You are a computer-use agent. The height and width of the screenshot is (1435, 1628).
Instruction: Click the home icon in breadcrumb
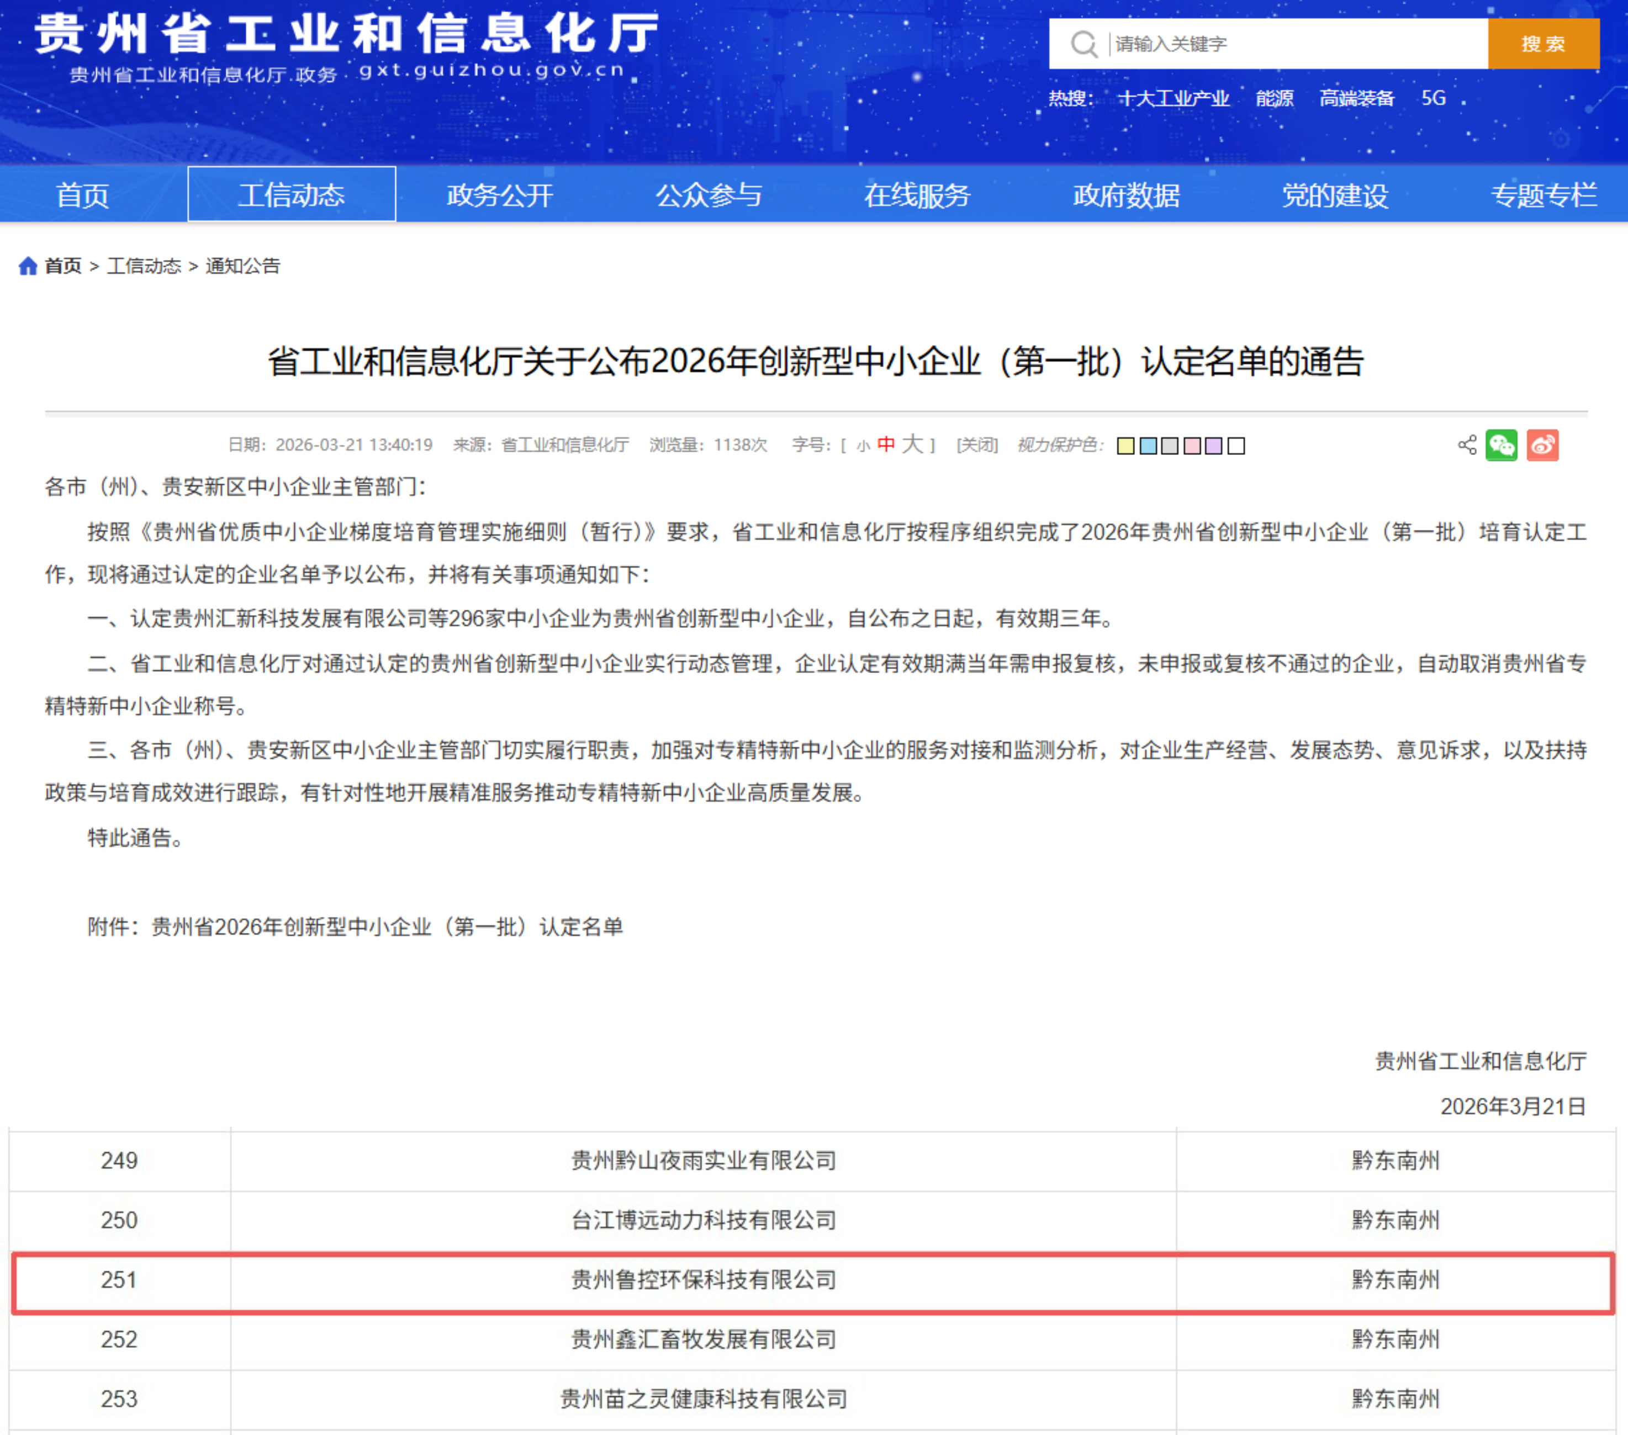[x=28, y=265]
